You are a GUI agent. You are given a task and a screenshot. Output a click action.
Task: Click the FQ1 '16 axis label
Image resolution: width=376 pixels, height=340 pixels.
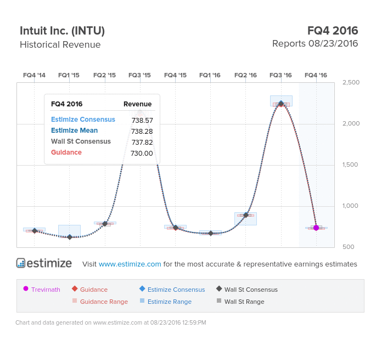tap(210, 75)
